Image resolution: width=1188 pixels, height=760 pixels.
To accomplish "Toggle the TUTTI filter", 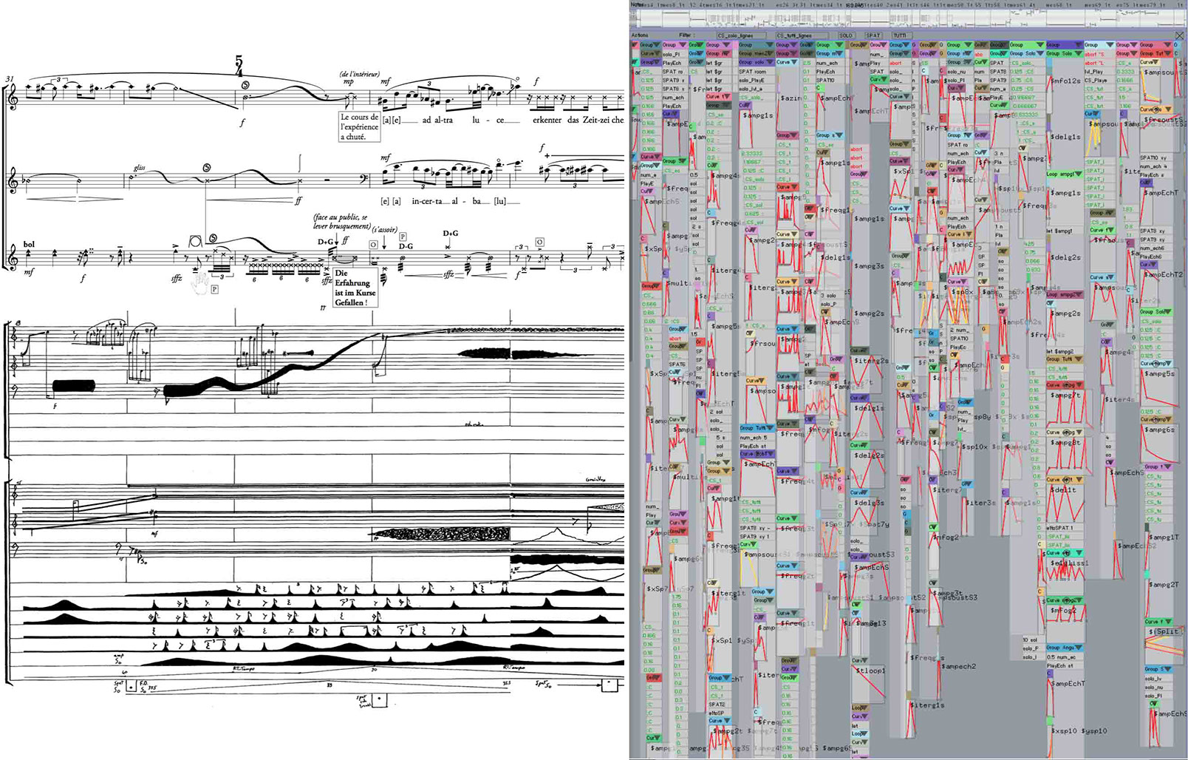I will (x=902, y=35).
